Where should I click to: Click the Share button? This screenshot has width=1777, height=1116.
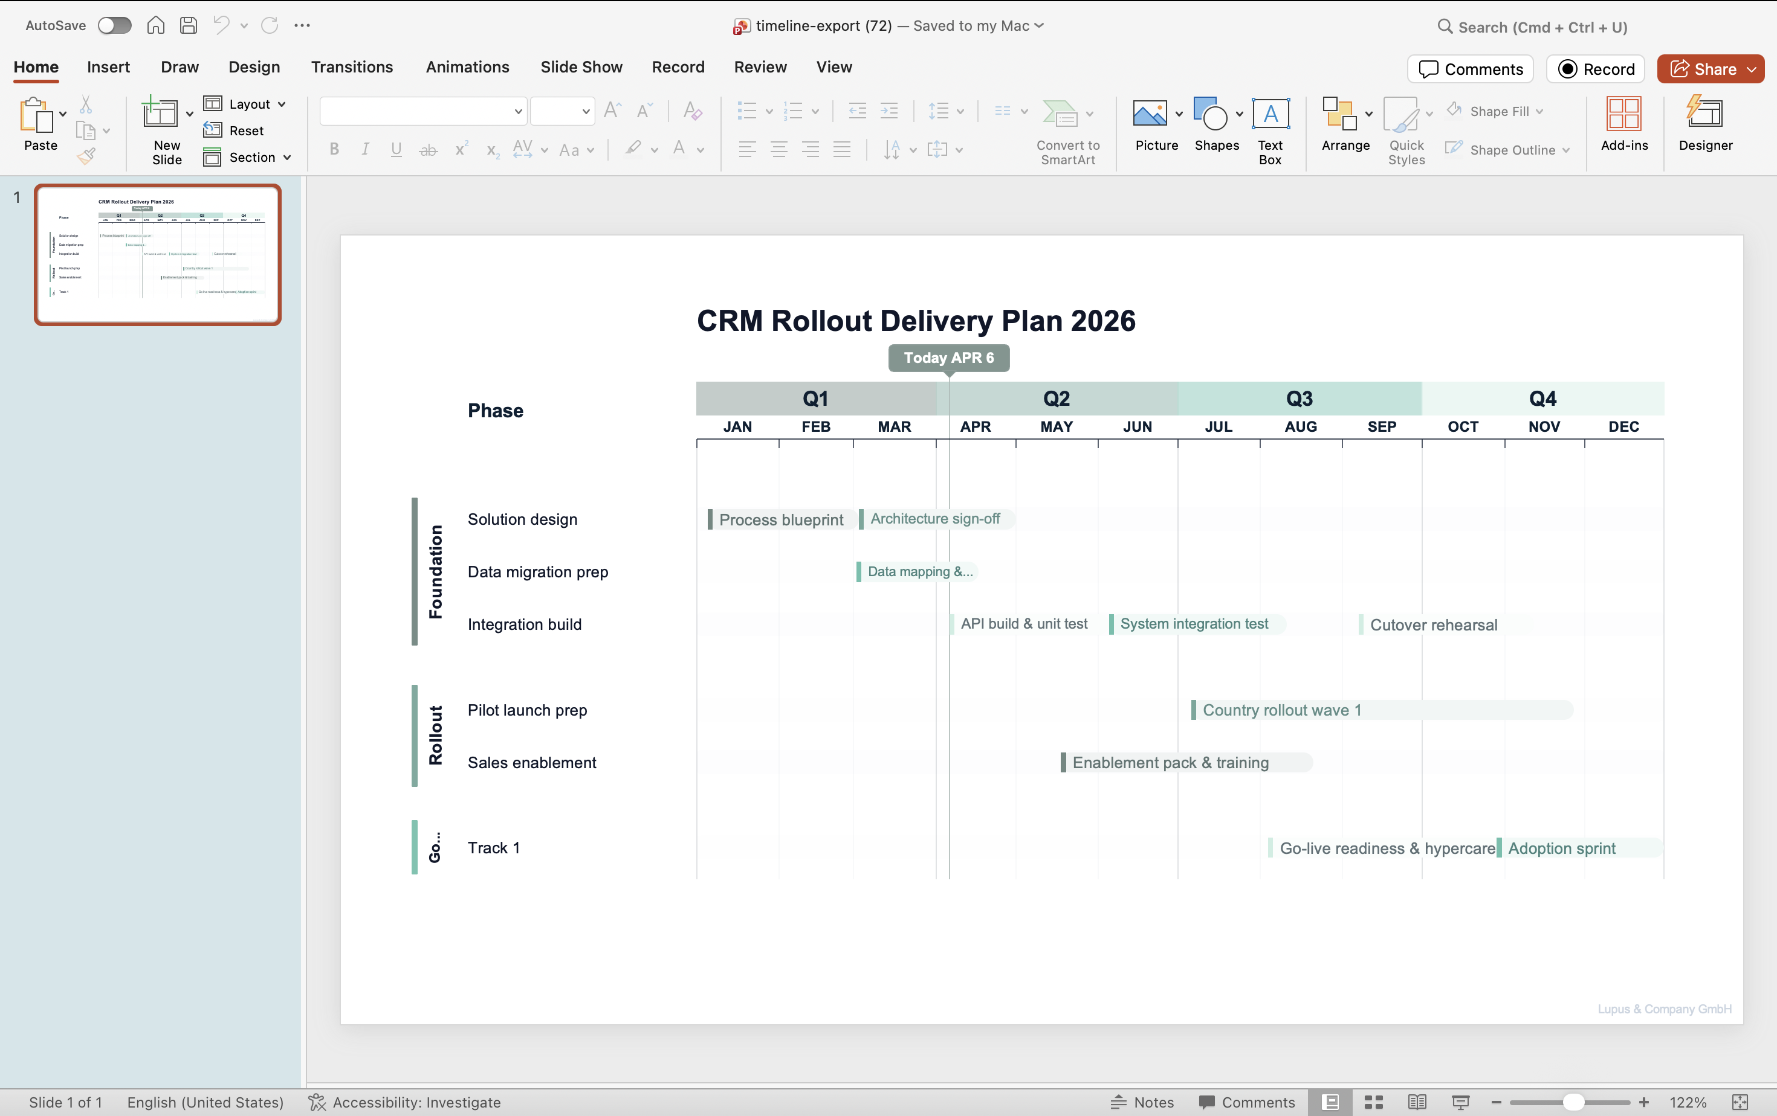[1711, 69]
